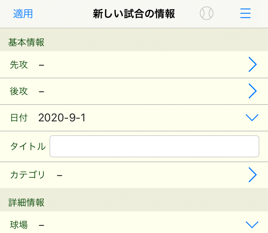Viewport: 268px width, 233px height.
Task: Click the 日付 row label
Action: (x=19, y=118)
